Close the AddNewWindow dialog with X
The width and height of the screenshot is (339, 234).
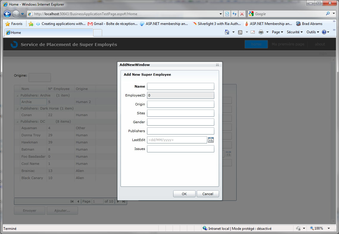217,65
